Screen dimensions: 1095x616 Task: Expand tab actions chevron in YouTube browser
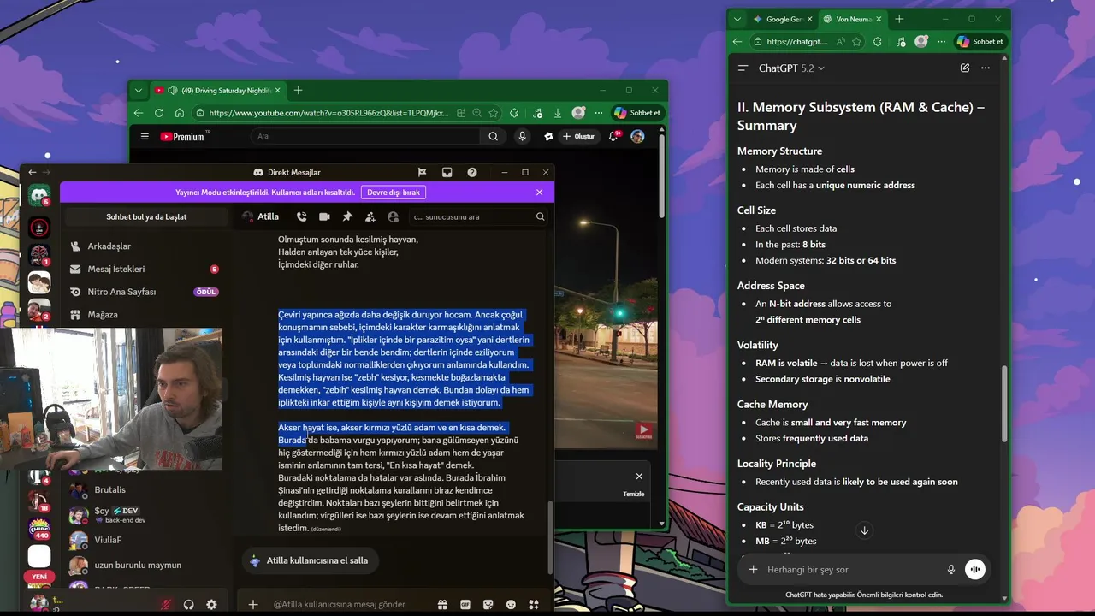(139, 90)
